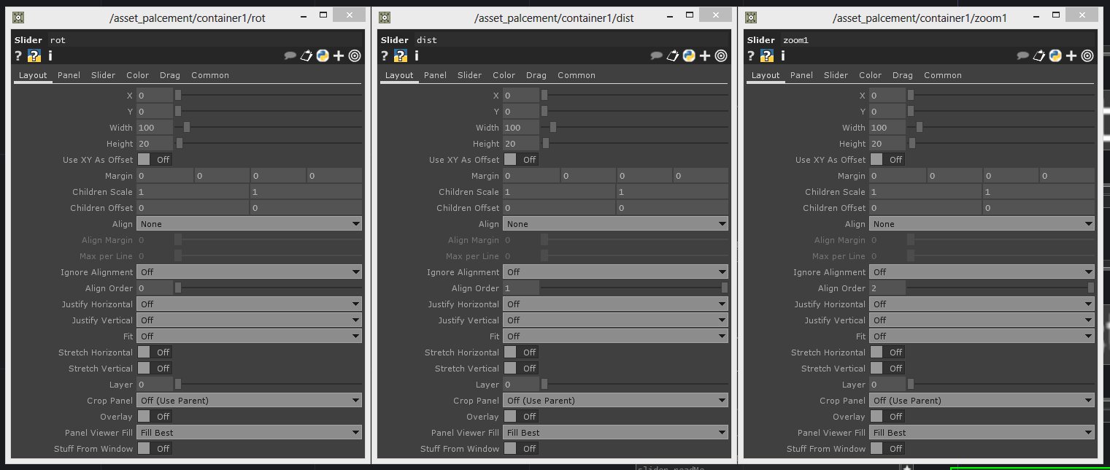Image resolution: width=1110 pixels, height=470 pixels.
Task: Open the info 'i' icon in the dist window
Action: tap(417, 55)
